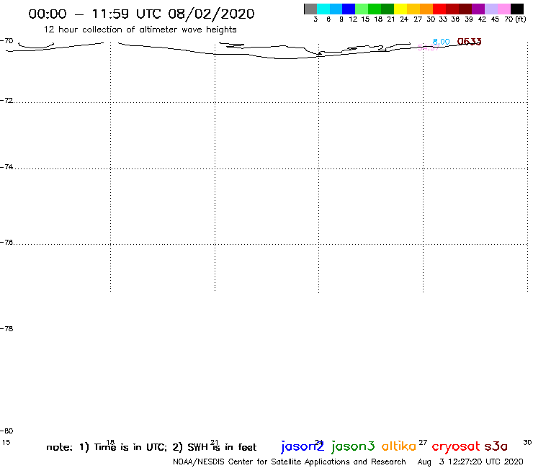Click the gray 3 ft legend swatch

pos(310,9)
